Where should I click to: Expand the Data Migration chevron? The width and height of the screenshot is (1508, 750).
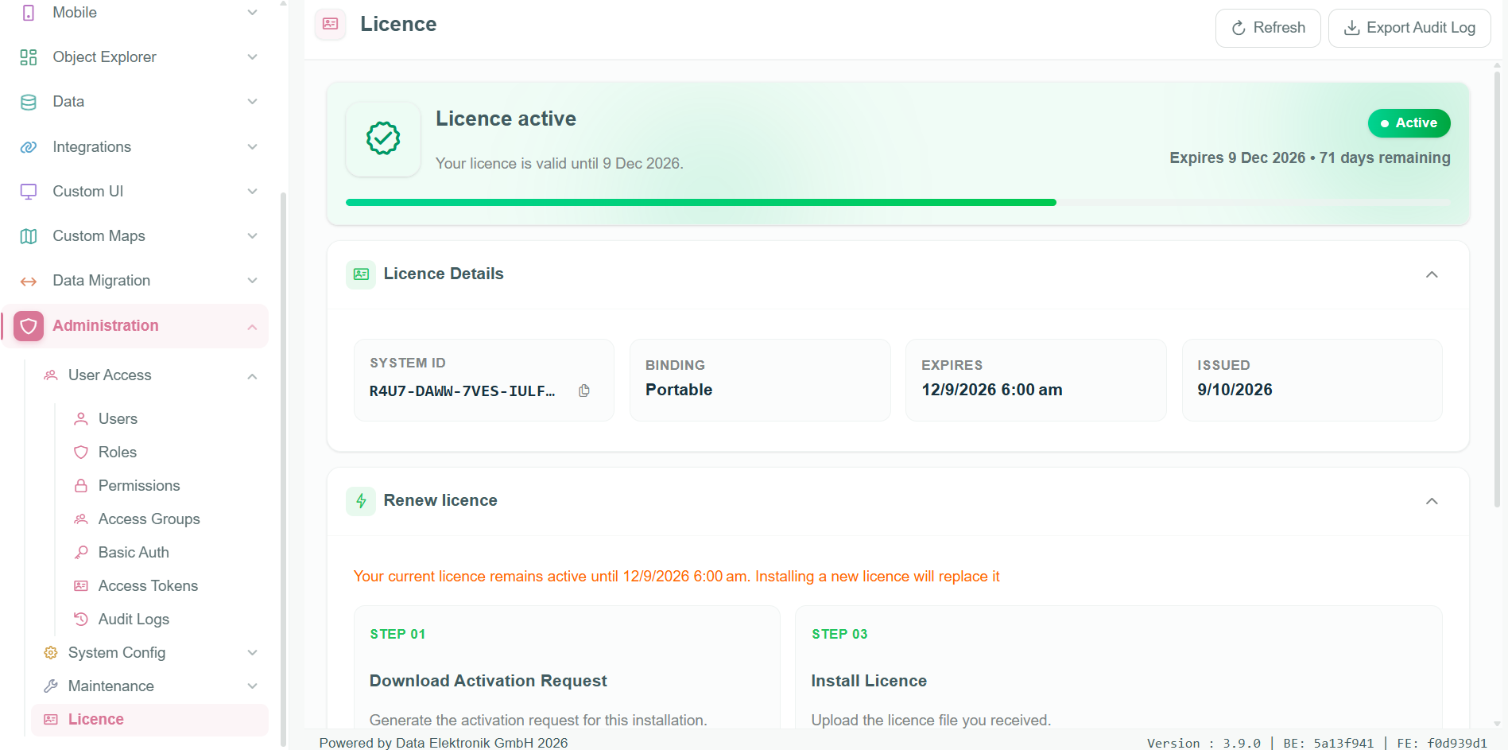pos(252,281)
